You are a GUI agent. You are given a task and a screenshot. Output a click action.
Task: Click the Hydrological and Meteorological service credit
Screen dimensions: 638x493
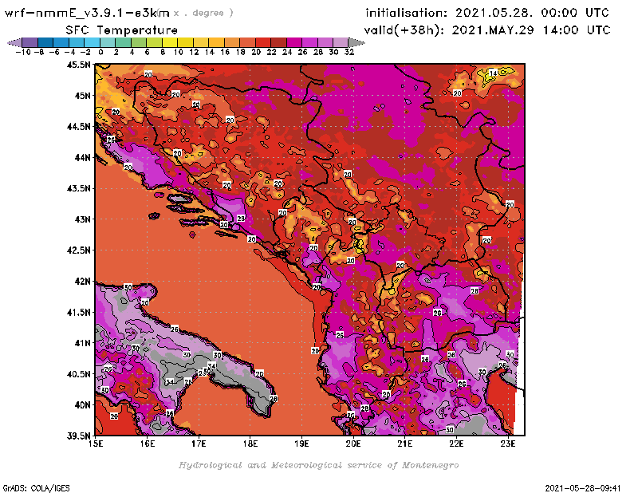click(318, 465)
